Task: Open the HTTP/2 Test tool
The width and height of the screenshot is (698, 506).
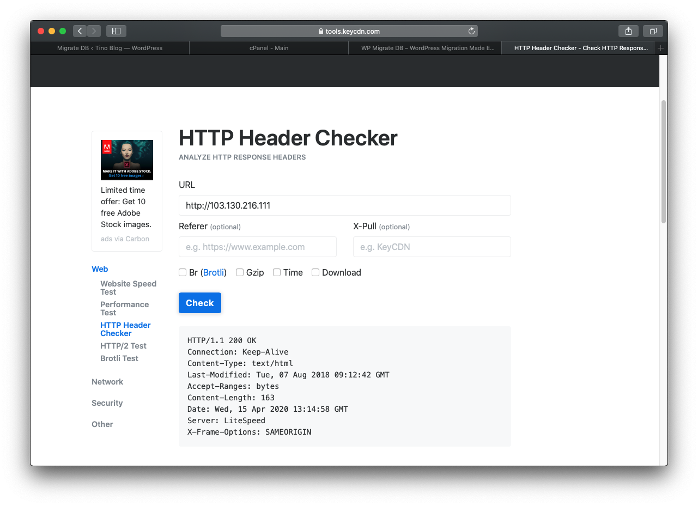Action: click(x=123, y=346)
